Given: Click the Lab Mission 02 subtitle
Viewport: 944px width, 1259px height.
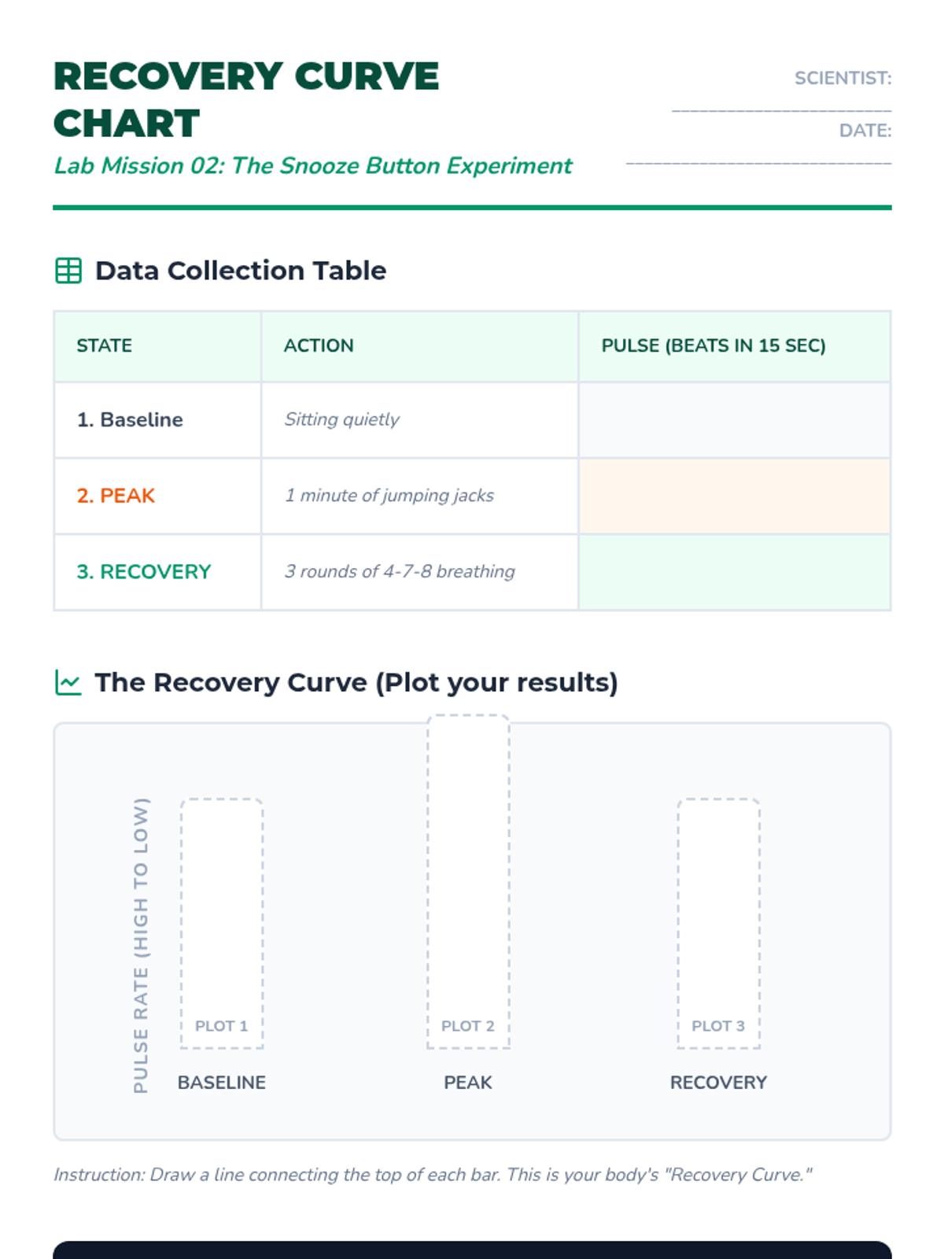Looking at the screenshot, I should (313, 166).
